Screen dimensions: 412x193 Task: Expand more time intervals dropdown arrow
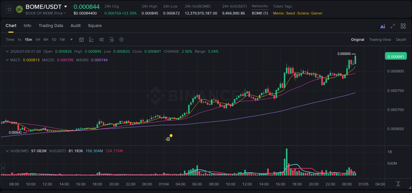(72, 40)
